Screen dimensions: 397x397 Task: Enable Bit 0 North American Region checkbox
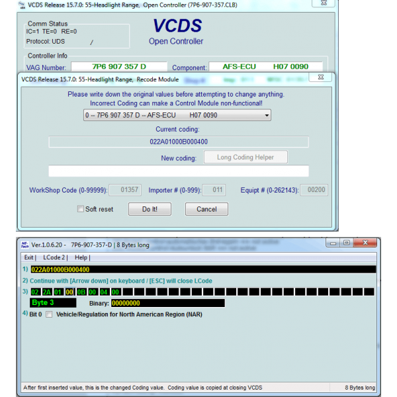[x=49, y=314]
